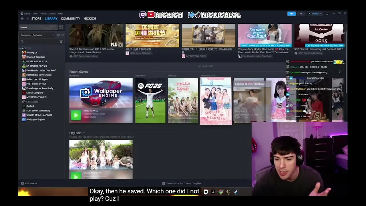
Task: Click Add shelf
Action: click(x=205, y=66)
